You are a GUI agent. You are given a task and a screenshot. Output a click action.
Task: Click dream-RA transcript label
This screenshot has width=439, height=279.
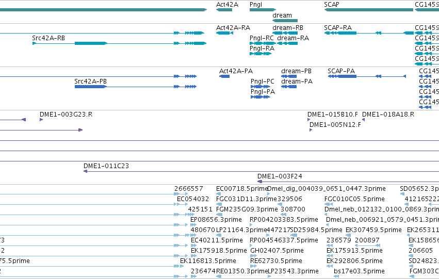(293, 38)
